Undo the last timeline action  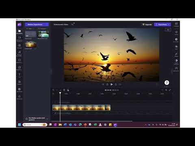pyautogui.click(x=53, y=90)
